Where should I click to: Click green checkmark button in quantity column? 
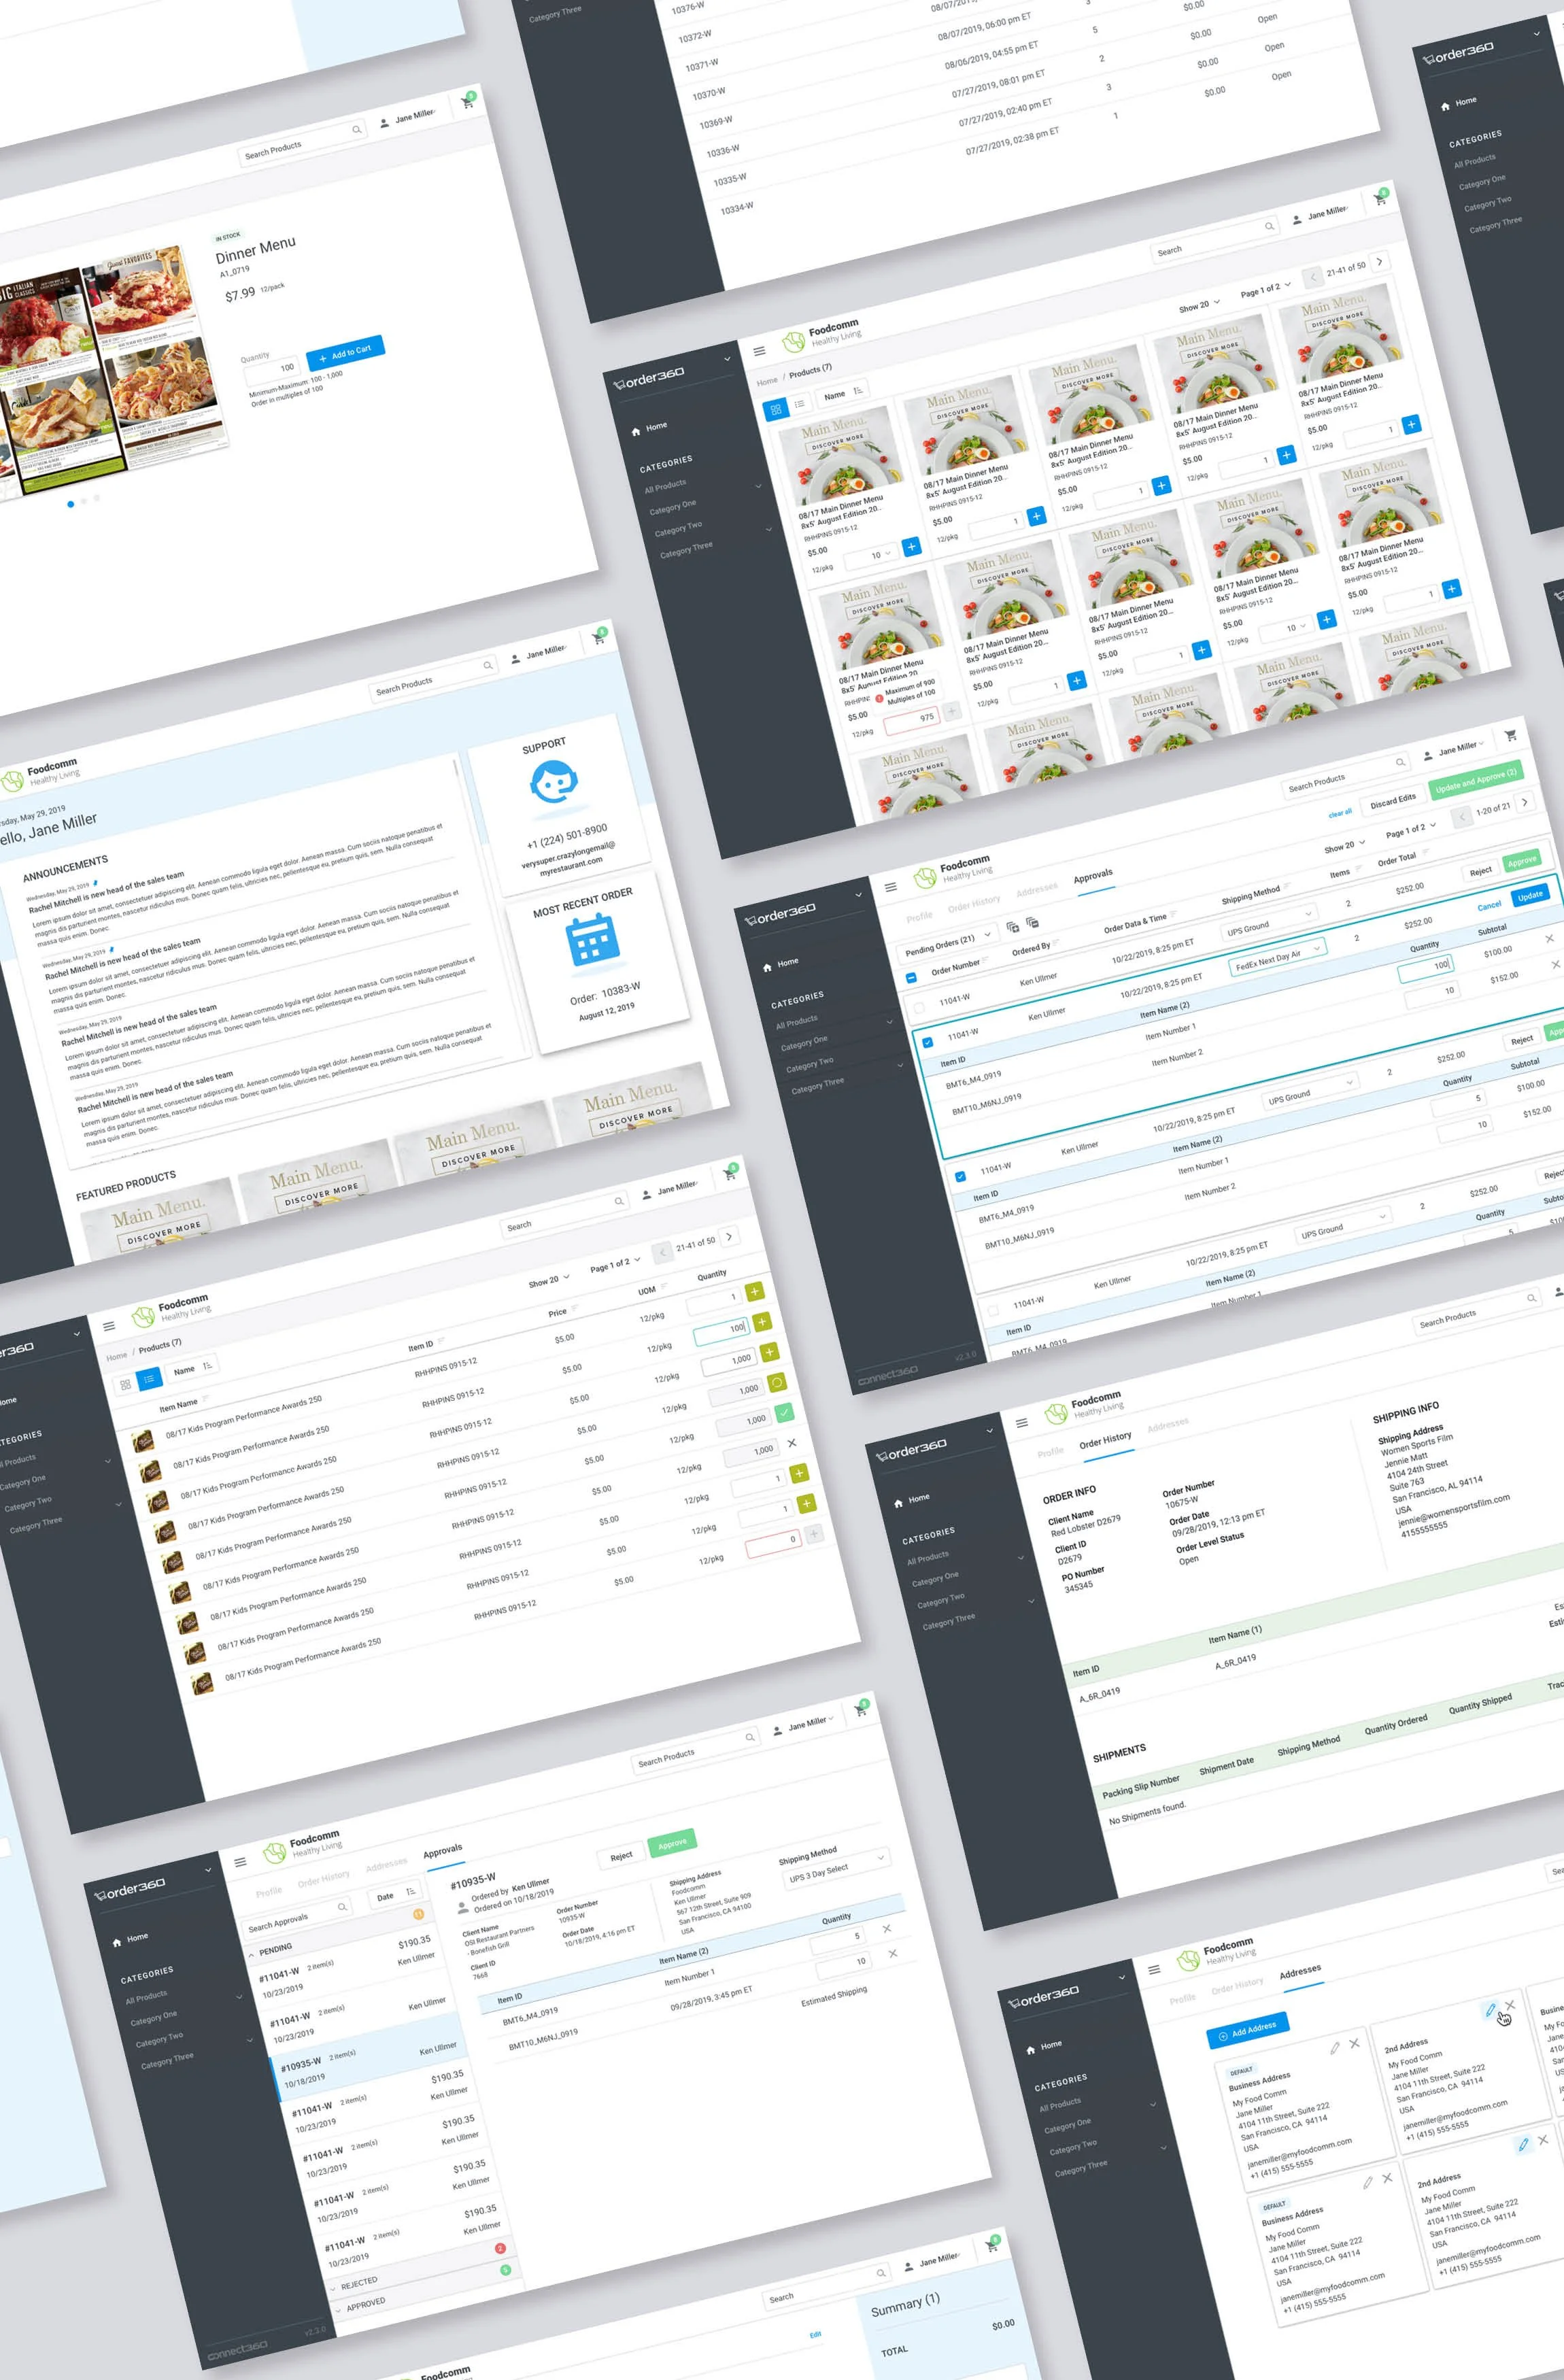784,1413
